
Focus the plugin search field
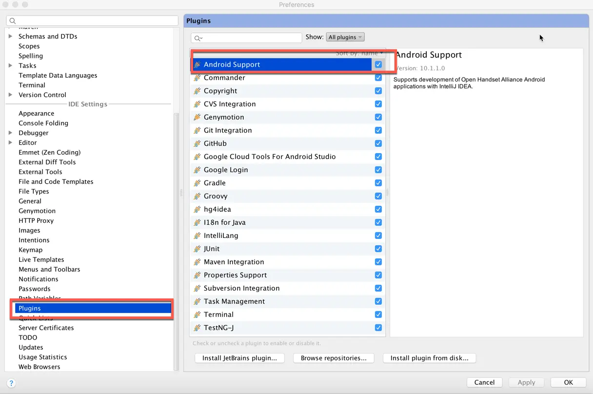coord(246,38)
